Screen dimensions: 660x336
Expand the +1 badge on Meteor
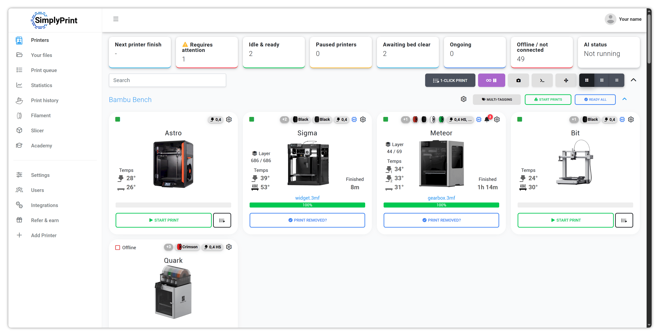[405, 120]
